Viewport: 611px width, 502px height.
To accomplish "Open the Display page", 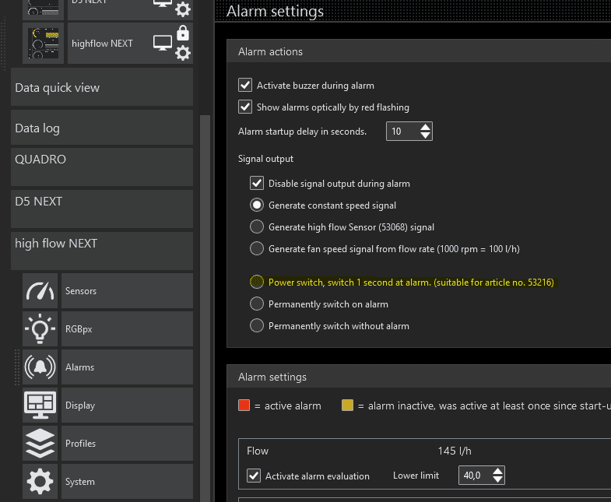I will 127,405.
